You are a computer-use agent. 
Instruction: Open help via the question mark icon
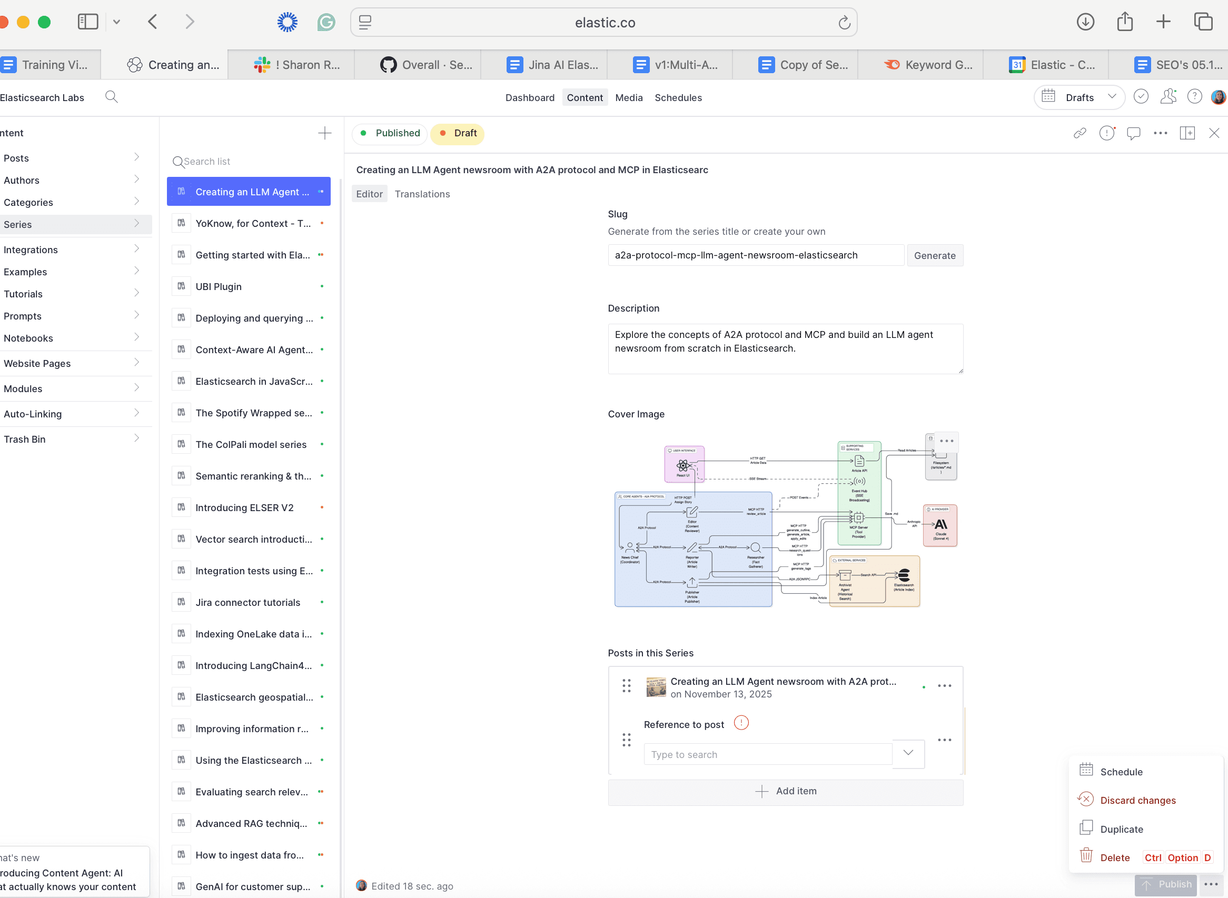[x=1194, y=96]
